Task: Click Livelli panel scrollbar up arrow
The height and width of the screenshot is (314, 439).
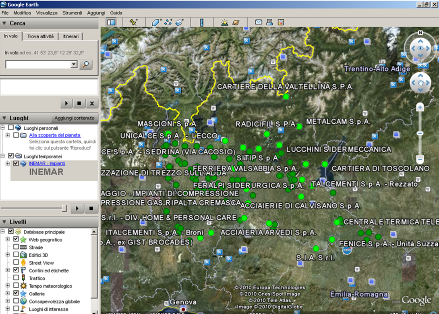Action: [x=94, y=232]
